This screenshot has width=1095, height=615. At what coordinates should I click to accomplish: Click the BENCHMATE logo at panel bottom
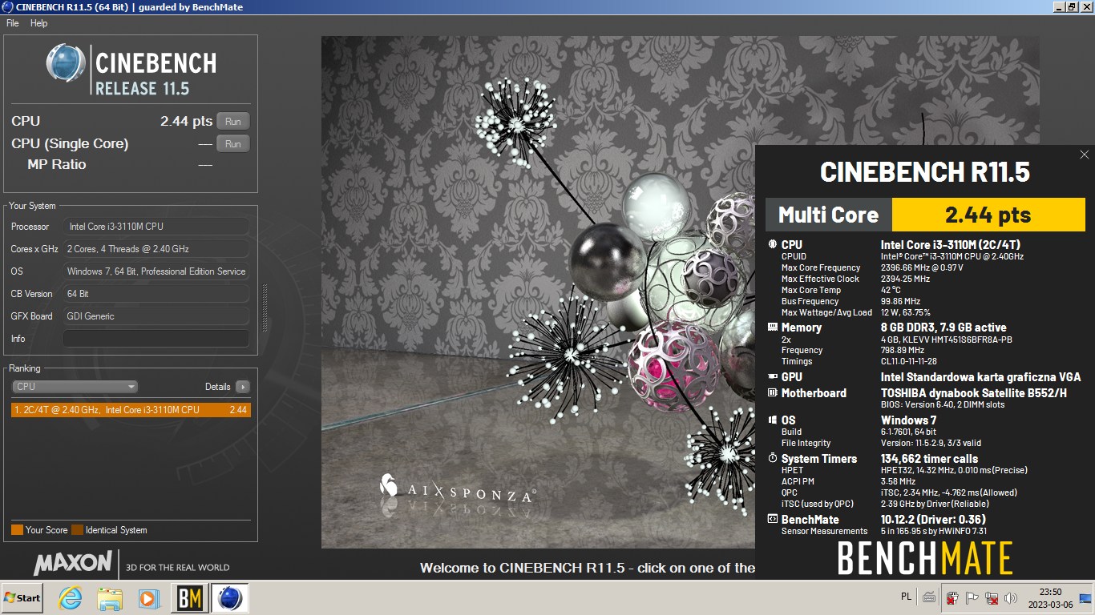[925, 558]
